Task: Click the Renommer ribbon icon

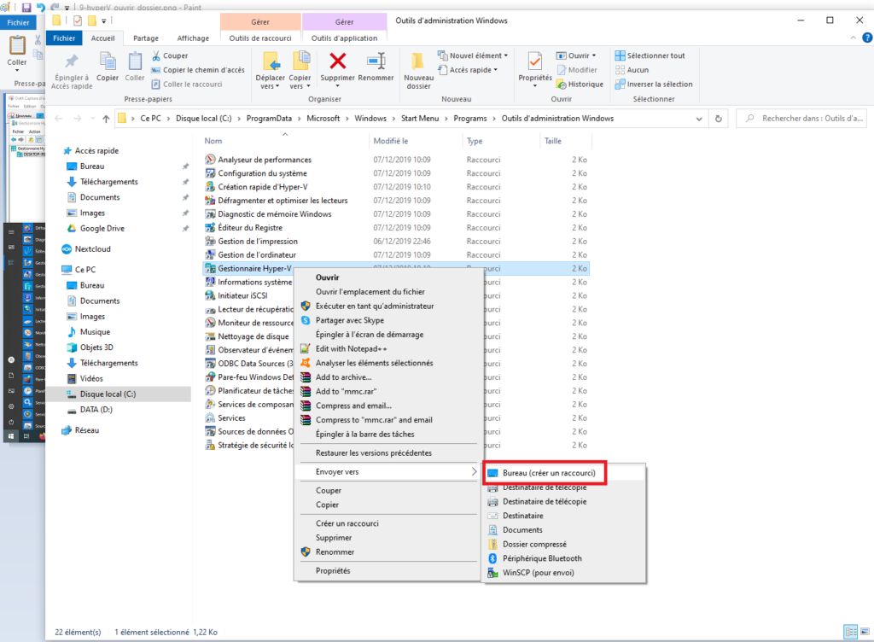Action: pyautogui.click(x=376, y=61)
